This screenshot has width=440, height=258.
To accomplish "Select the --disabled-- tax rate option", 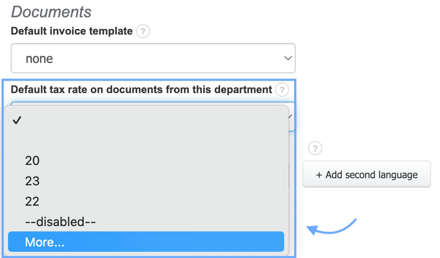I will [60, 222].
